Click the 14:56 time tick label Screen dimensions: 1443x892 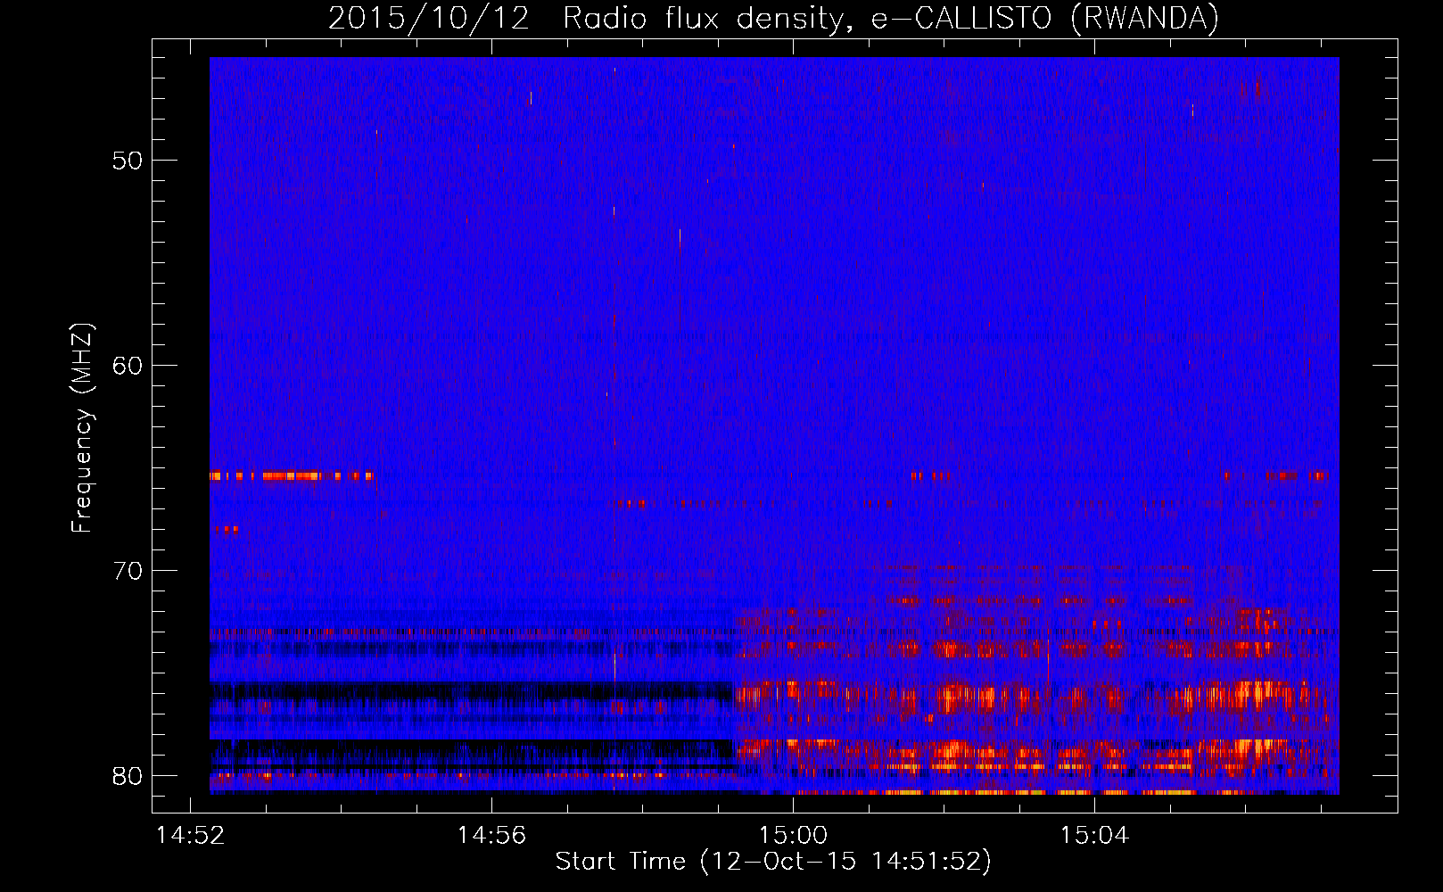tap(492, 836)
